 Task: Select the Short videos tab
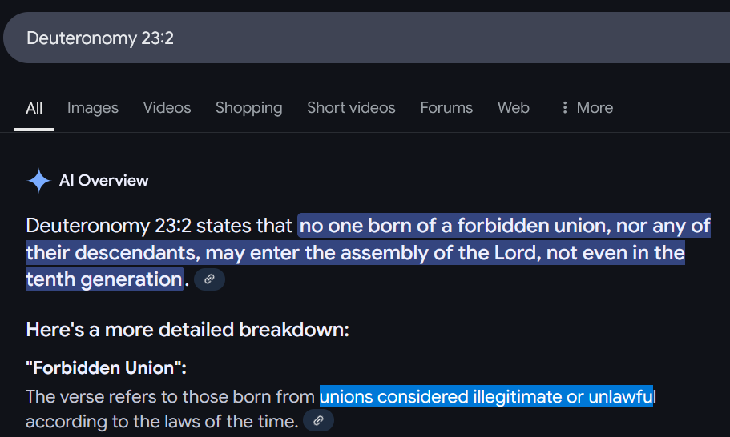351,108
